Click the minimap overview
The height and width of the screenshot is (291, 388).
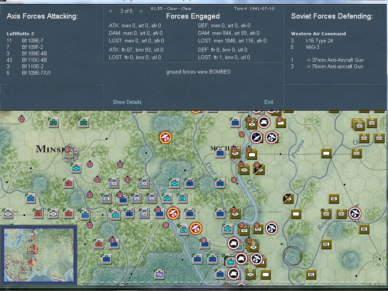39,255
